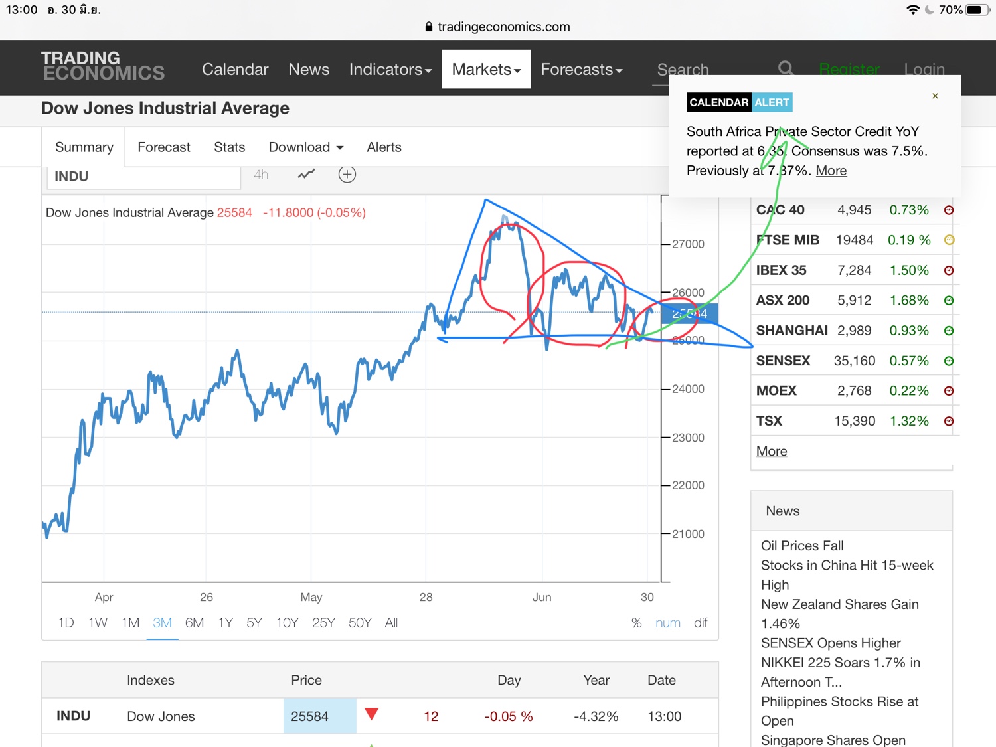Set chart range to 1M
The image size is (996, 747).
[130, 623]
